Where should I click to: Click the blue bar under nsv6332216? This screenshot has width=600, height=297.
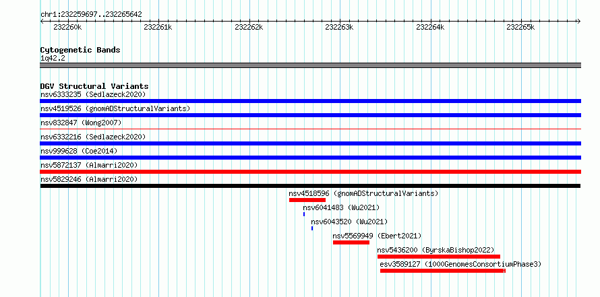(310, 143)
